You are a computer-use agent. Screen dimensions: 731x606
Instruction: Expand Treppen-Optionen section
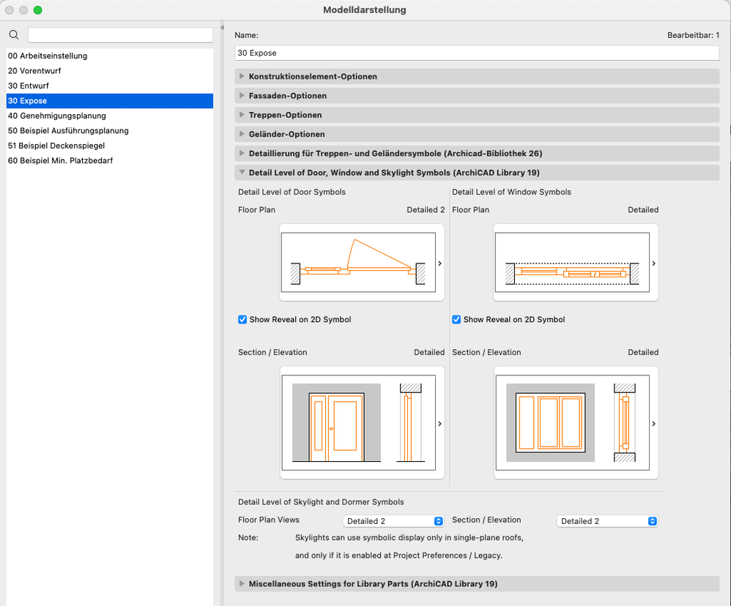476,115
